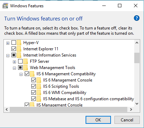The height and width of the screenshot is (128, 144).
Task: Click the Hyper-V folder icon
Action: pyautogui.click(x=19, y=43)
